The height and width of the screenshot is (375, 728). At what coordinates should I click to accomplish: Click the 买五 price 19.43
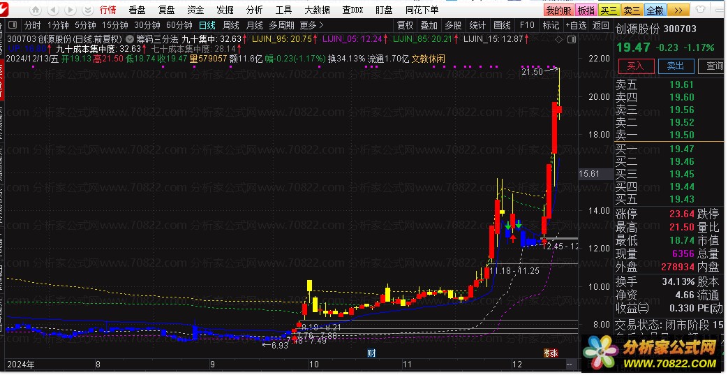tap(681, 199)
